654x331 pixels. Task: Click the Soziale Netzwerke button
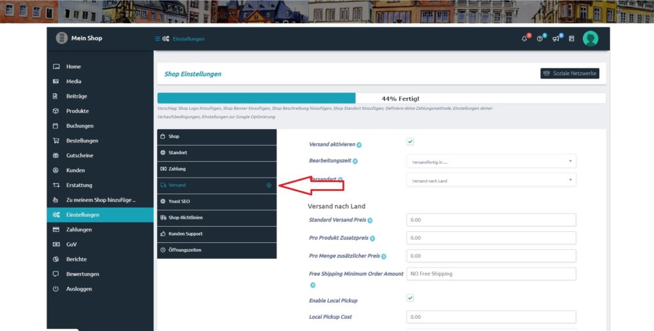570,73
